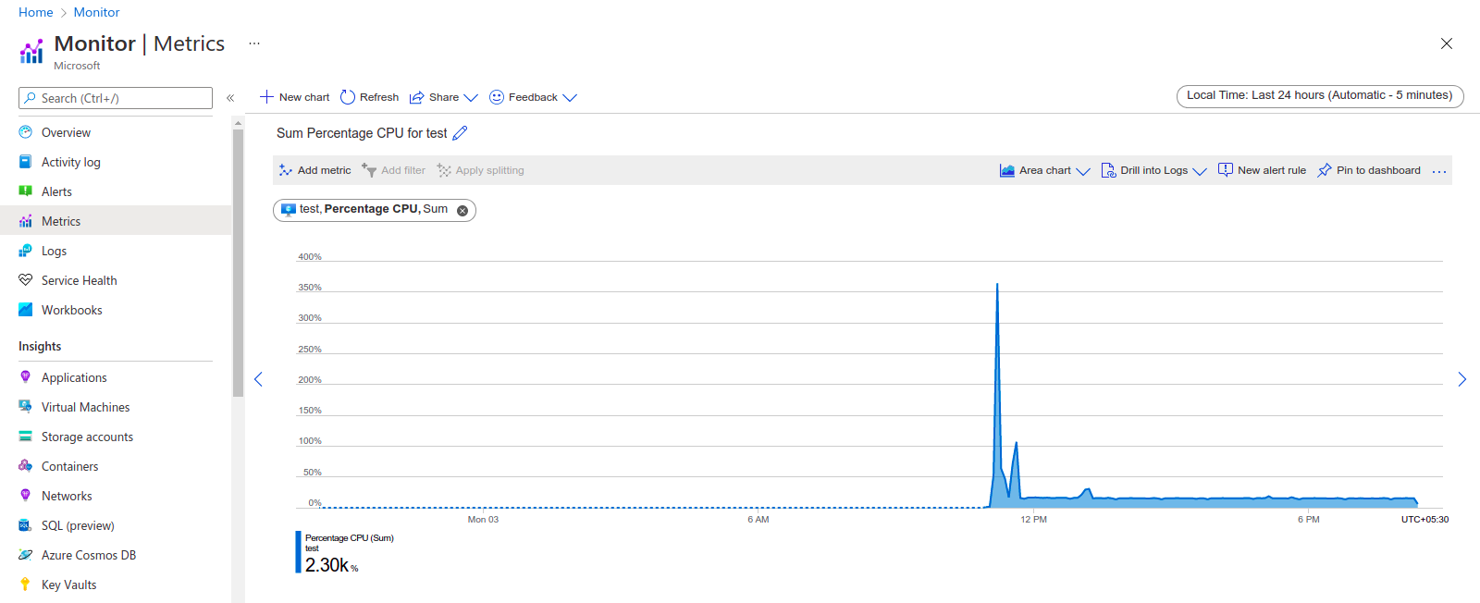Click Apply splitting button
This screenshot has width=1480, height=603.
pos(480,170)
